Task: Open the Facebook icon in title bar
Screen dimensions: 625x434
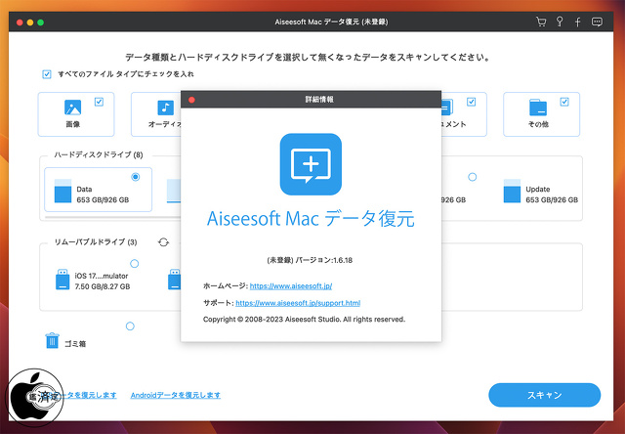Action: (577, 22)
